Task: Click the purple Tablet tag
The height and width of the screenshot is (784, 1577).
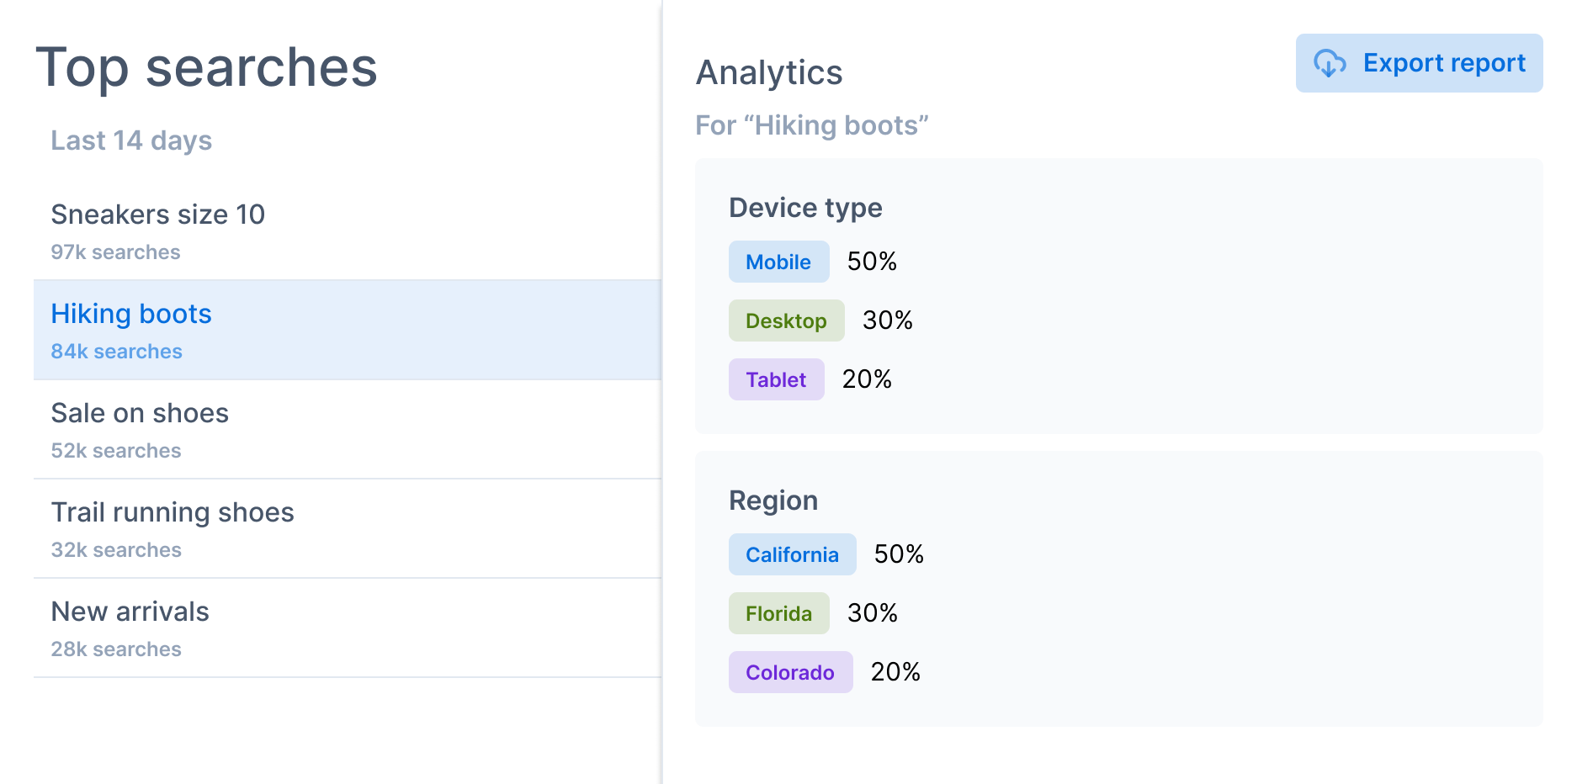Action: coord(776,379)
